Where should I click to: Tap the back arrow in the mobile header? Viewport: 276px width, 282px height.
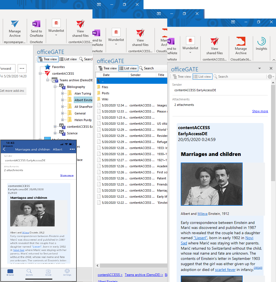pyautogui.click(x=4, y=149)
